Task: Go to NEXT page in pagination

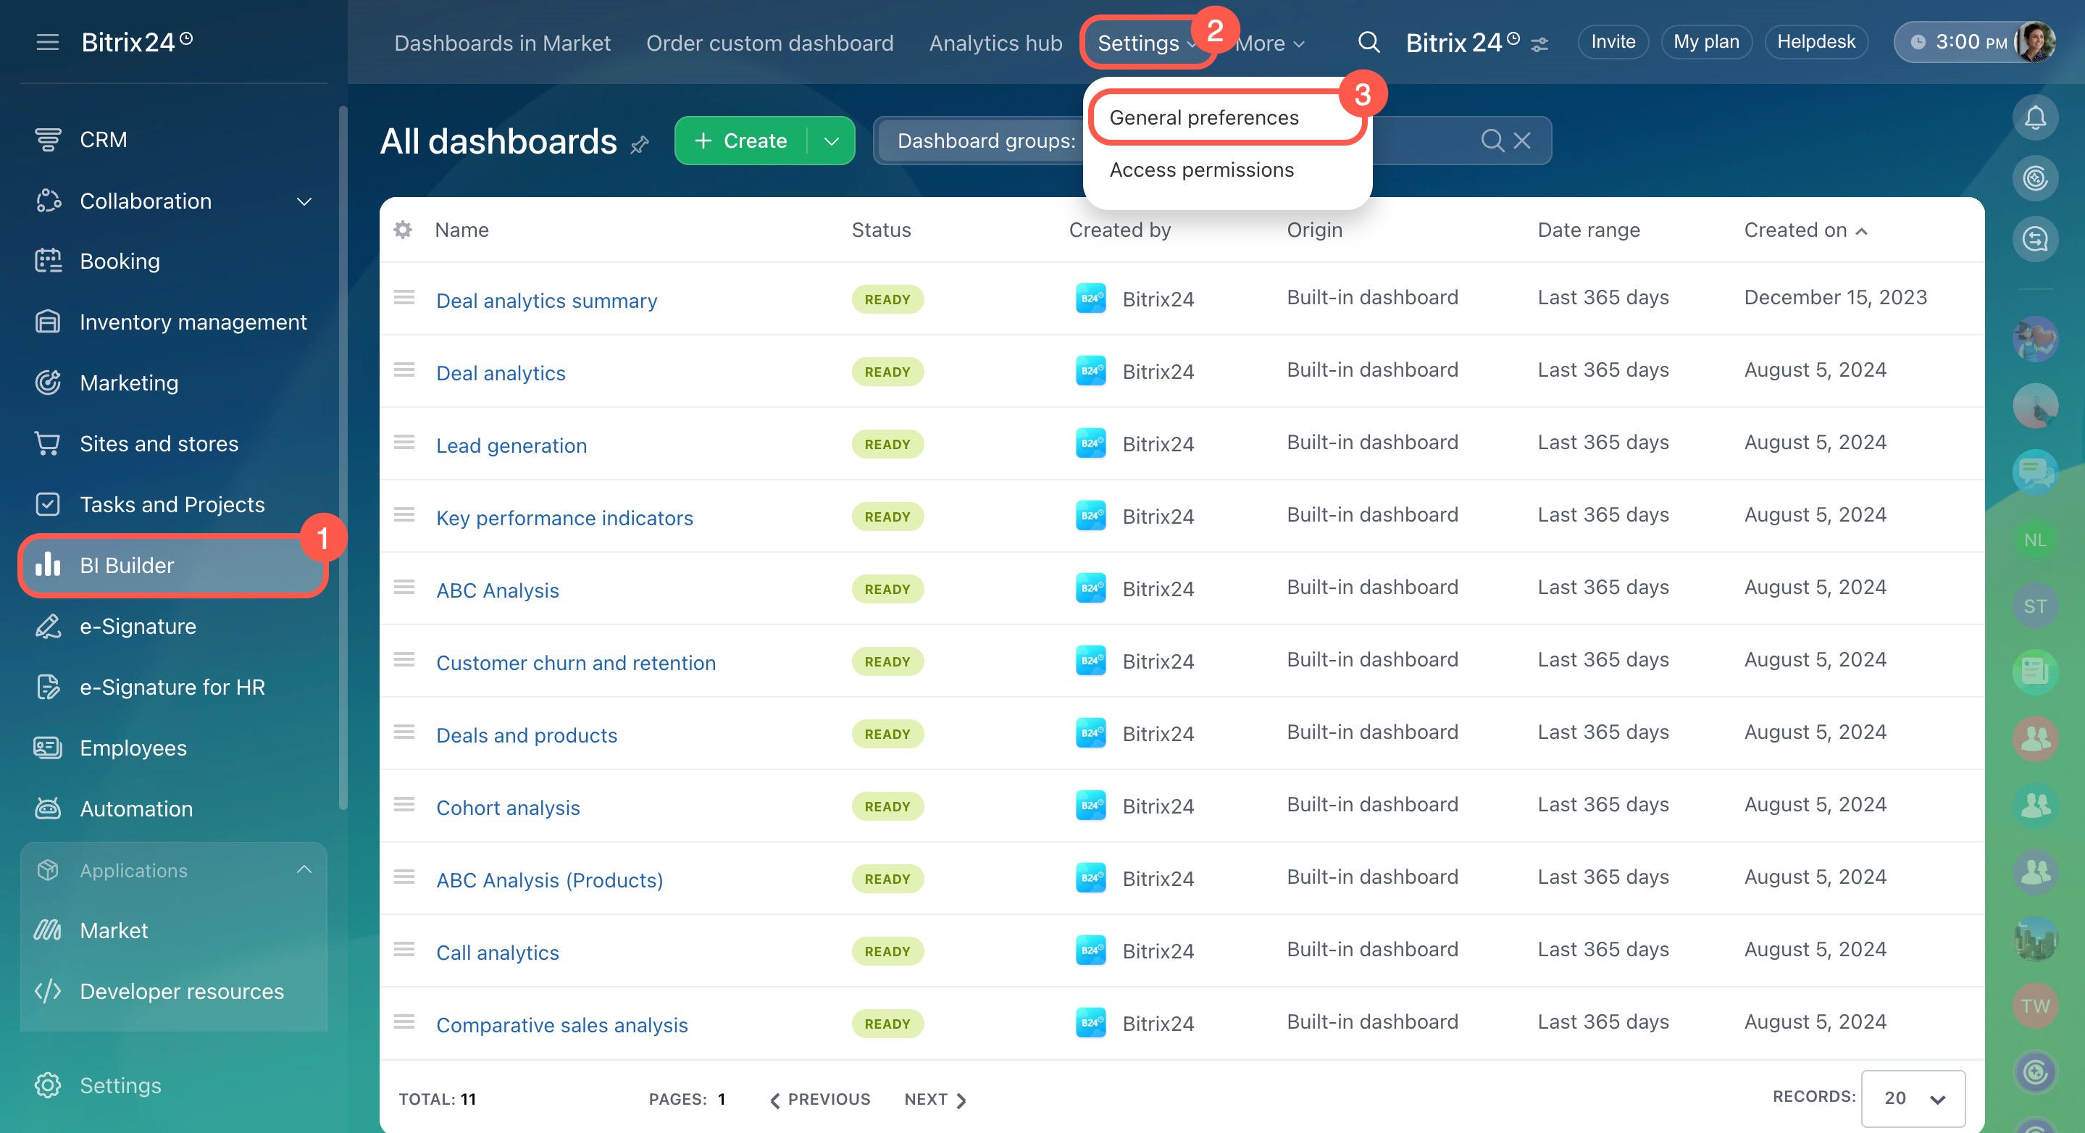Action: pyautogui.click(x=935, y=1098)
